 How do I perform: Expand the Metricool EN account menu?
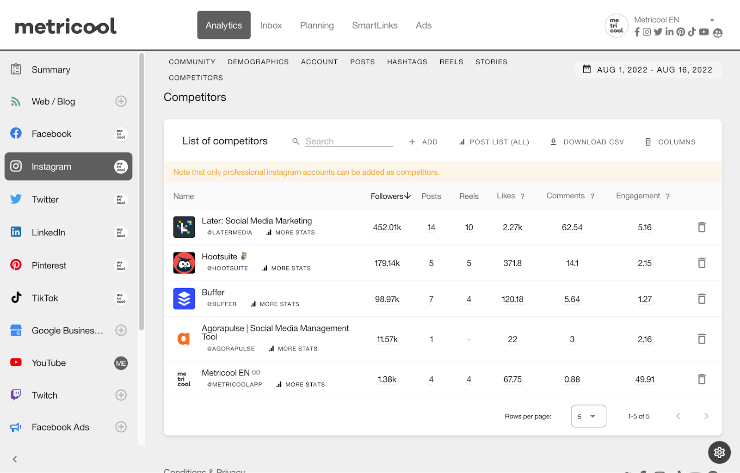711,20
